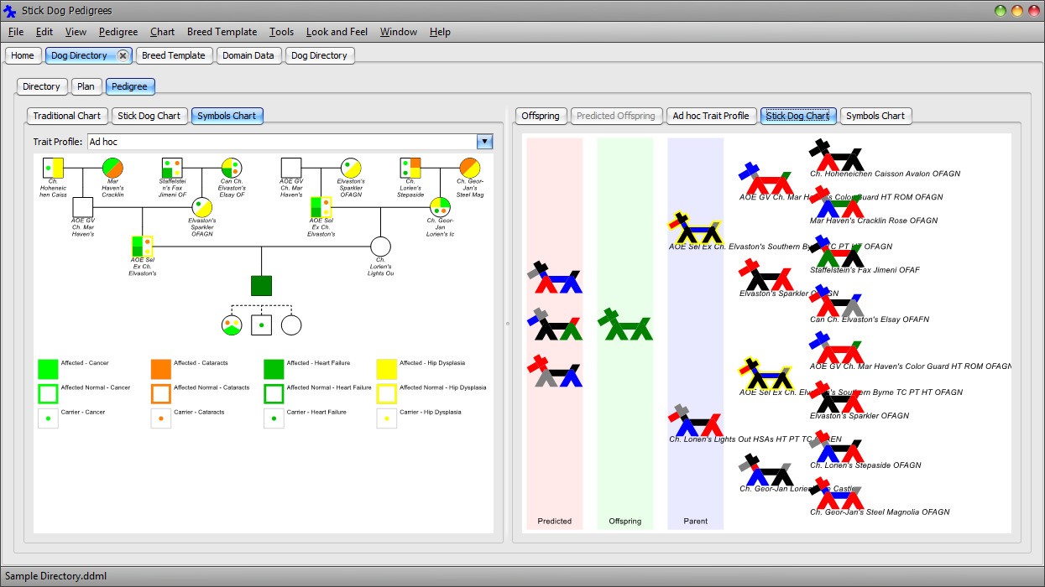The height and width of the screenshot is (587, 1045).
Task: Switch to the Domain Data tab
Action: pos(248,55)
